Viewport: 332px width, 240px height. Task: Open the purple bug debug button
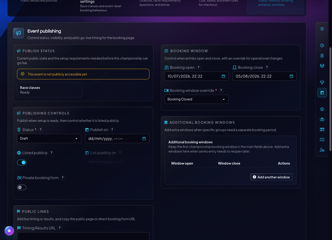click(9, 231)
